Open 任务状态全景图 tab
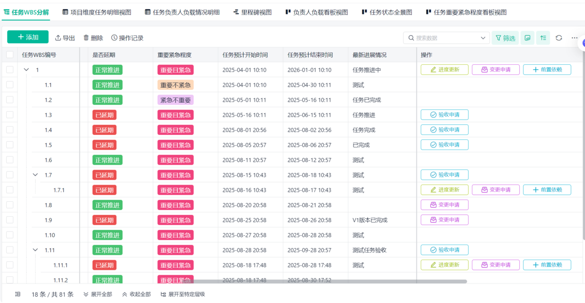Image resolution: width=585 pixels, height=303 pixels. tap(387, 12)
